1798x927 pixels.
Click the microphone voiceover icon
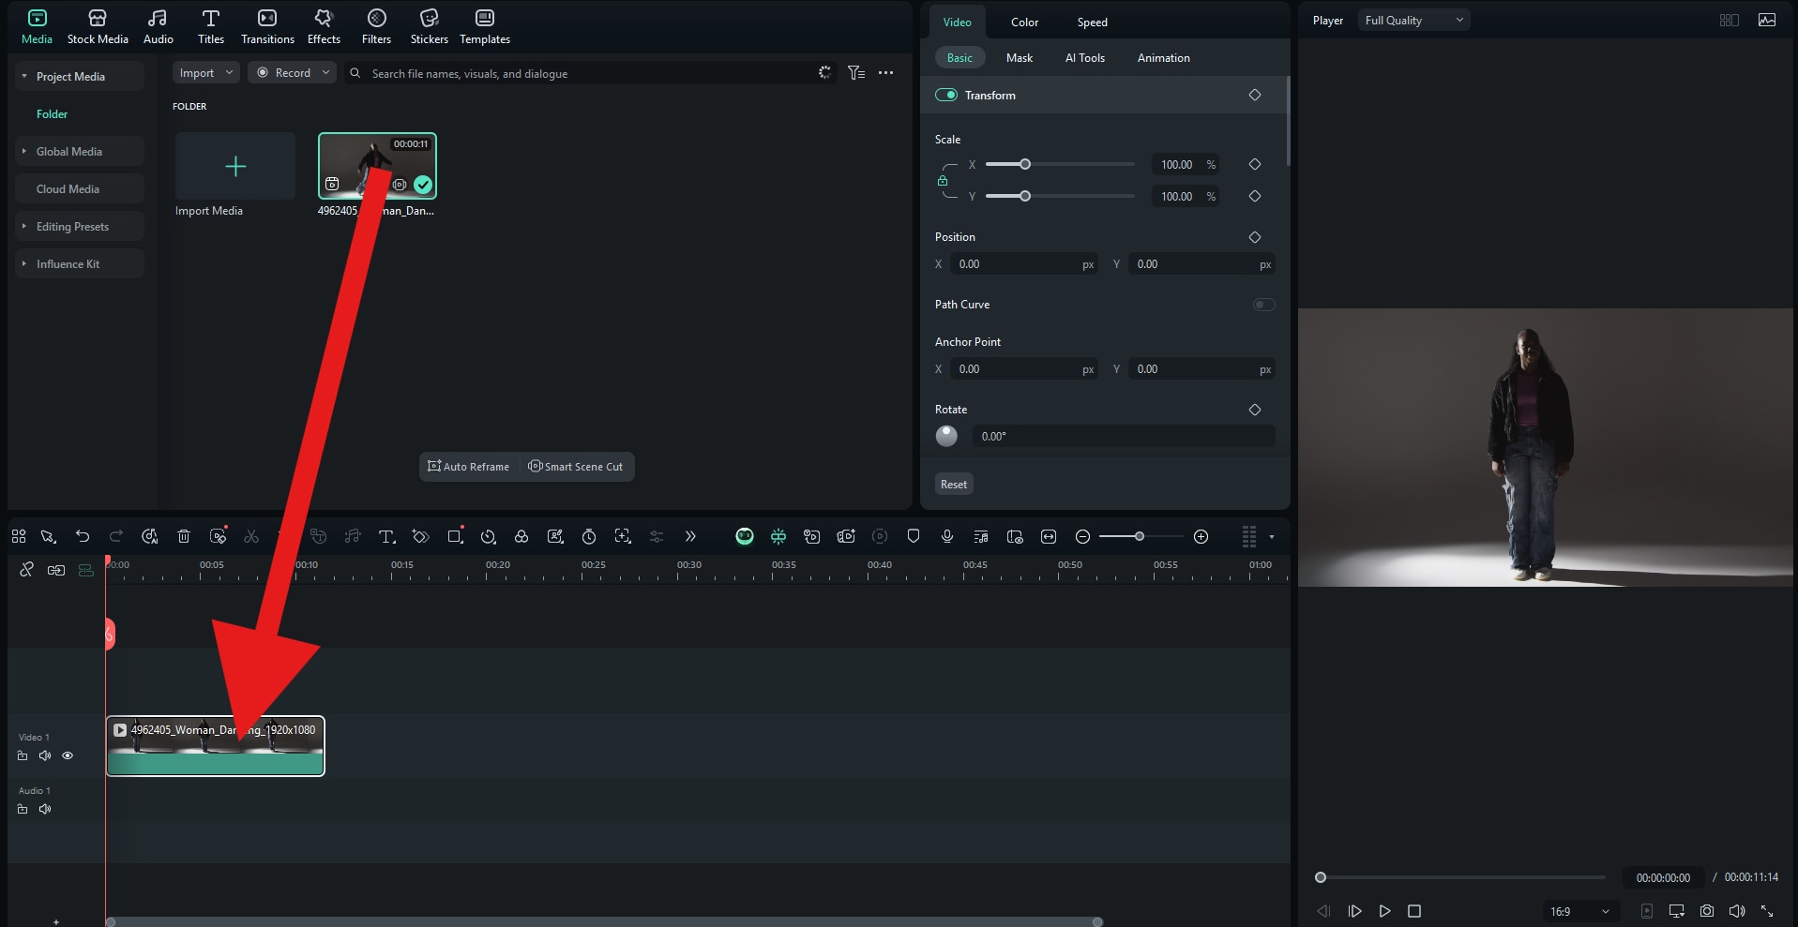[947, 536]
